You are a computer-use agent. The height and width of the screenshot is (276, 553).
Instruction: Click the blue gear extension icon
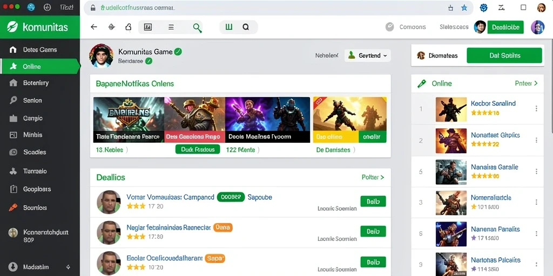484,8
